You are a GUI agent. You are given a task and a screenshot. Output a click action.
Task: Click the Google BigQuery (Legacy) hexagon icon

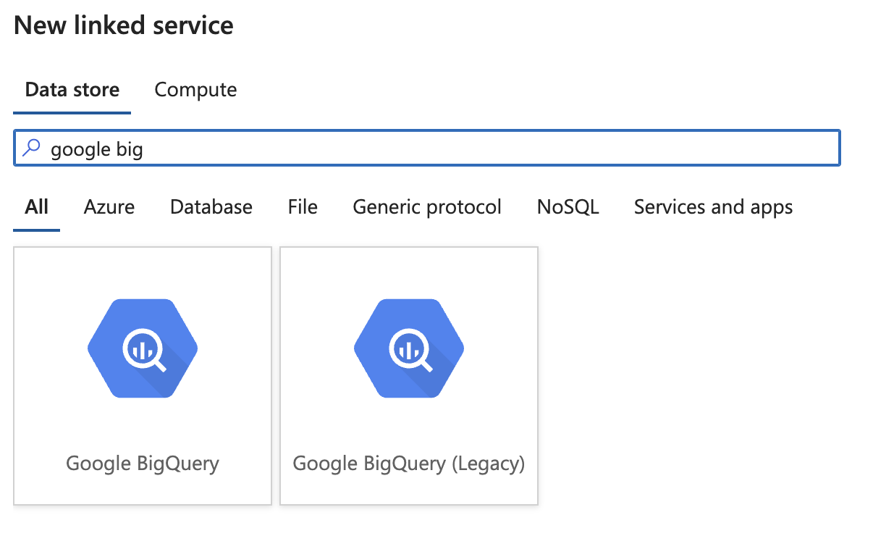(x=409, y=348)
